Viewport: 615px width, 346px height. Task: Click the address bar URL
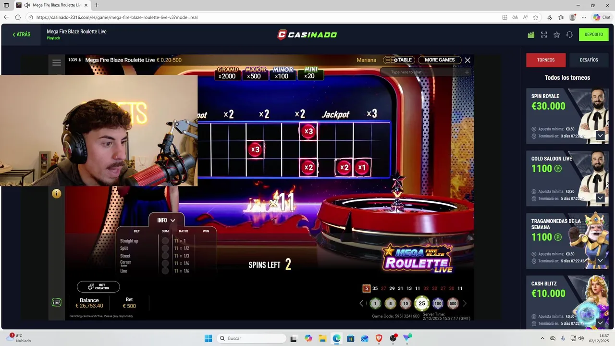(x=117, y=17)
